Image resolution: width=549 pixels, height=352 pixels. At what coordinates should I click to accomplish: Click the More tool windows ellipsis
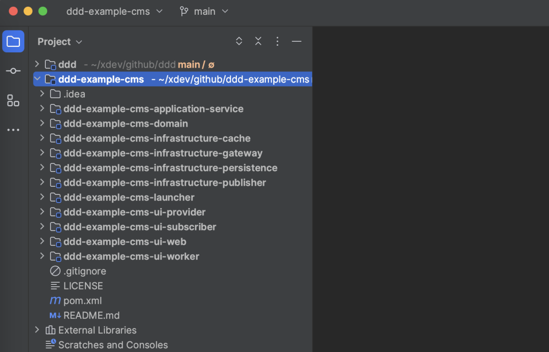click(13, 130)
